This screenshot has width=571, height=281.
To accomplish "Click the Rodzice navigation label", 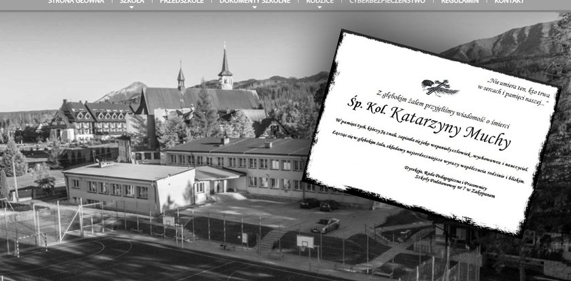I will click(x=319, y=2).
